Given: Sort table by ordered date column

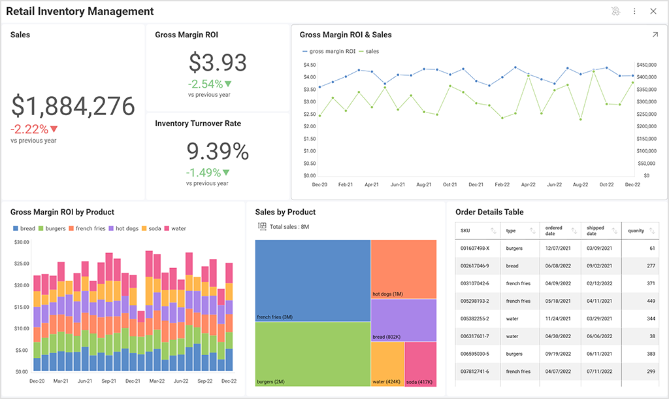Looking at the screenshot, I should (x=574, y=231).
